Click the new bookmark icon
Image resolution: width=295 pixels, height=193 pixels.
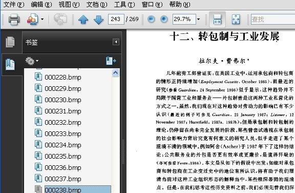[x=111, y=61]
